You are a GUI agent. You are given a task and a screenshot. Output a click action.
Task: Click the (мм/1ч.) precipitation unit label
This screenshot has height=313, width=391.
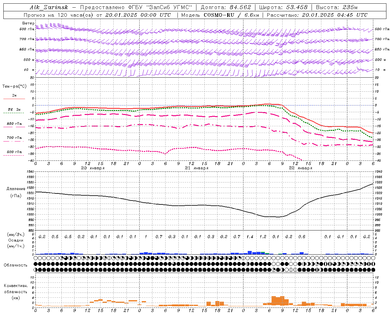pyautogui.click(x=16, y=246)
